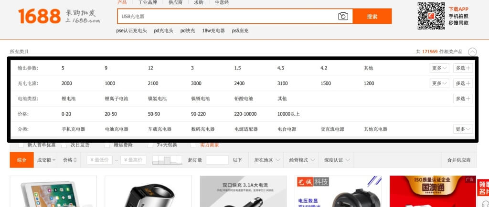489x207 pixels.
Task: Click the price distribution histogram
Action: (x=167, y=160)
